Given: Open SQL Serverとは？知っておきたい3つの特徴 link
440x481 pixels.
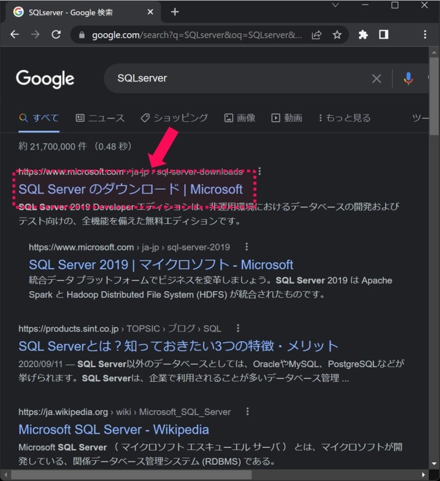Looking at the screenshot, I should click(178, 346).
